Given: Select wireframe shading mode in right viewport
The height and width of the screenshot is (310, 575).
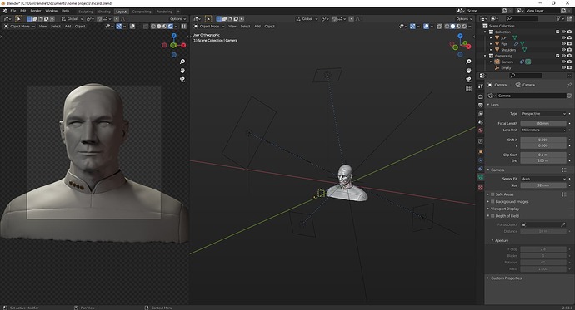Looking at the screenshot, I should (x=447, y=27).
